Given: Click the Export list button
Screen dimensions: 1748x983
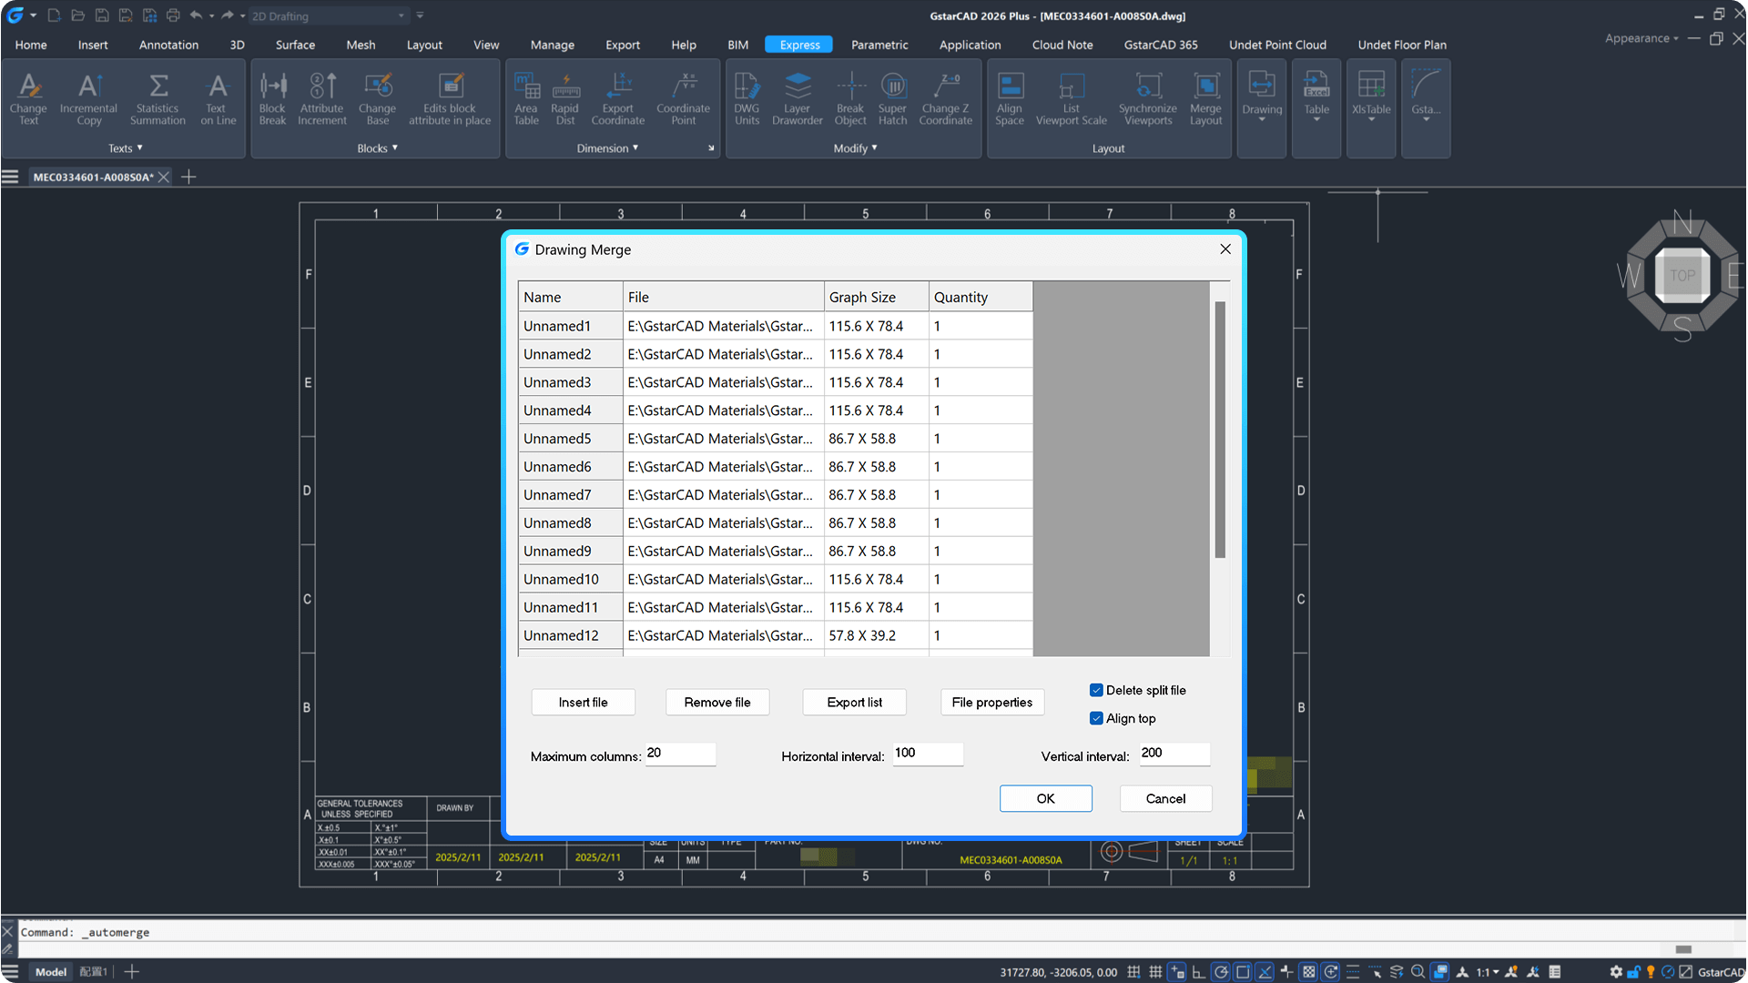Looking at the screenshot, I should tap(853, 702).
